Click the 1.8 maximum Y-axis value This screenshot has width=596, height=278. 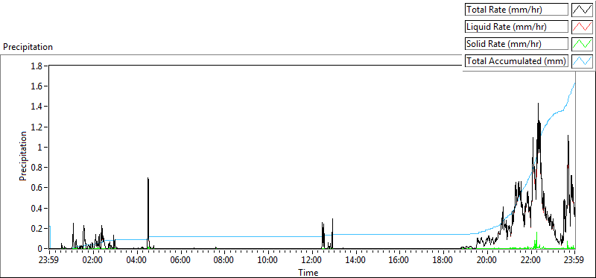[38, 66]
